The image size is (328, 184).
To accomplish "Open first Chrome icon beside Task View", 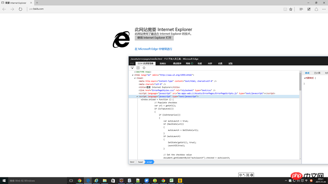I will pos(80,181).
